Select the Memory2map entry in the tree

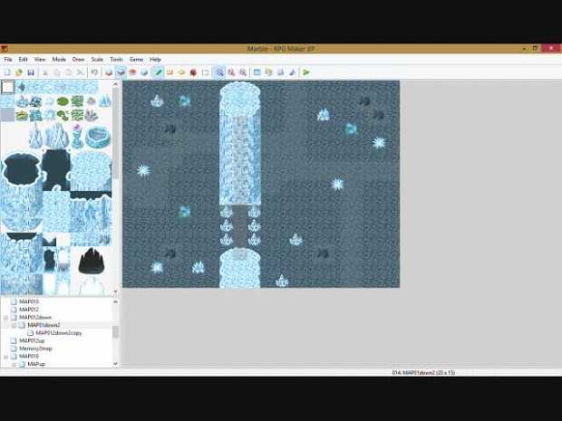pos(35,349)
